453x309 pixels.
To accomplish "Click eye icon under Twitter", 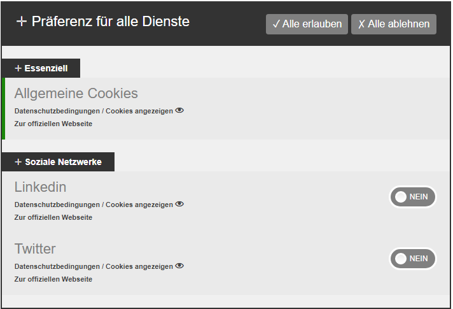I will click(x=179, y=266).
